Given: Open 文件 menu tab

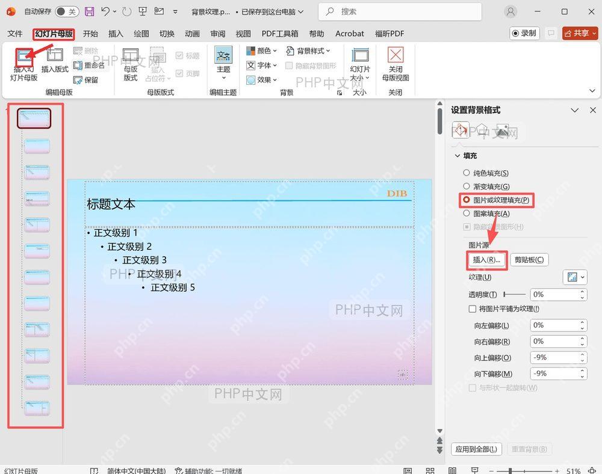Looking at the screenshot, I should [15, 34].
